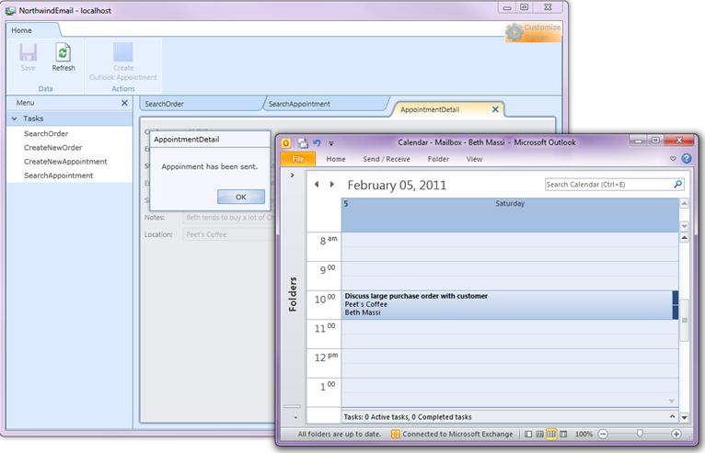Click the Create Outlook Appointment icon
This screenshot has height=453, width=705.
click(x=122, y=52)
